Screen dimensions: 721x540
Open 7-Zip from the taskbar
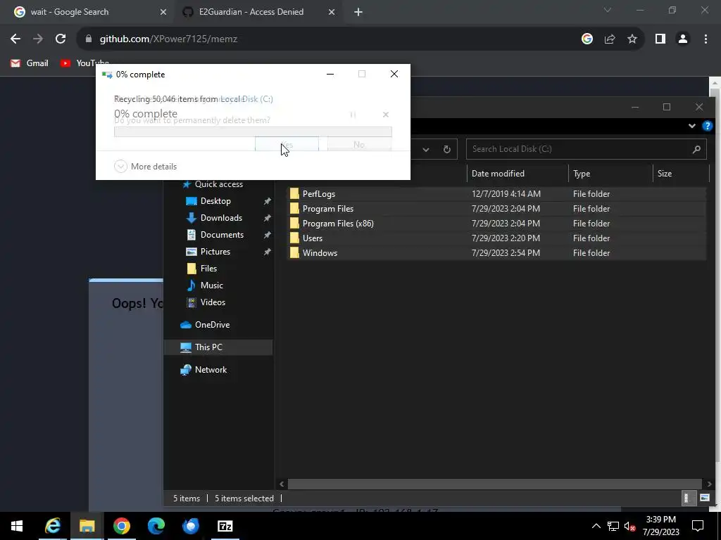(225, 526)
